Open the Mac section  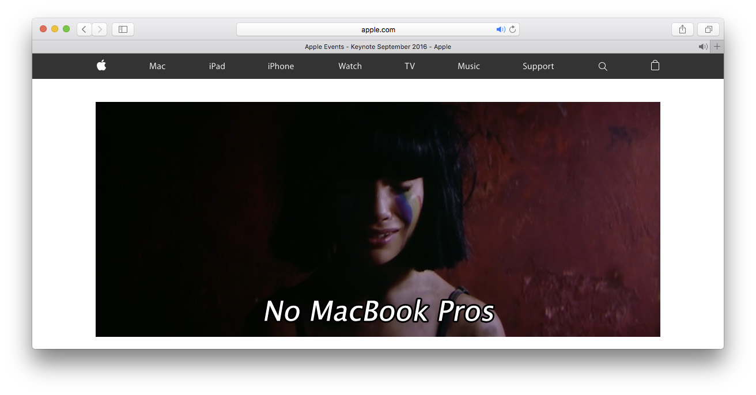(157, 66)
